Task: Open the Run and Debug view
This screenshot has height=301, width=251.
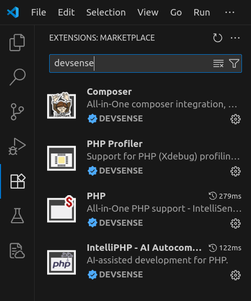Action: click(x=17, y=146)
